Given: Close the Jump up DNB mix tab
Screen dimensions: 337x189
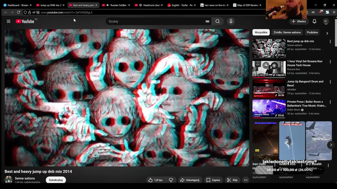Looking at the screenshot, I should coord(63,5).
